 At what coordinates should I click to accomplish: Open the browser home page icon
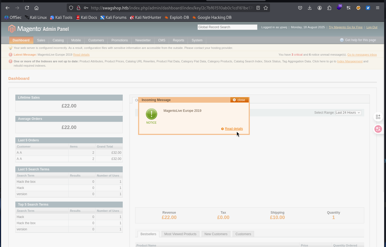pos(37,8)
